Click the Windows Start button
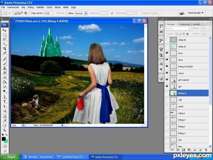Viewport: 213px width, 160px height. [10, 157]
